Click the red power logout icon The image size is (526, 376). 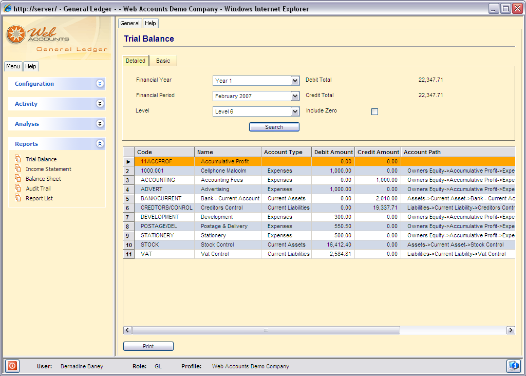[12, 366]
